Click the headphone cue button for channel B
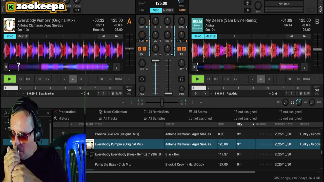The height and width of the screenshot is (182, 324). [181, 79]
